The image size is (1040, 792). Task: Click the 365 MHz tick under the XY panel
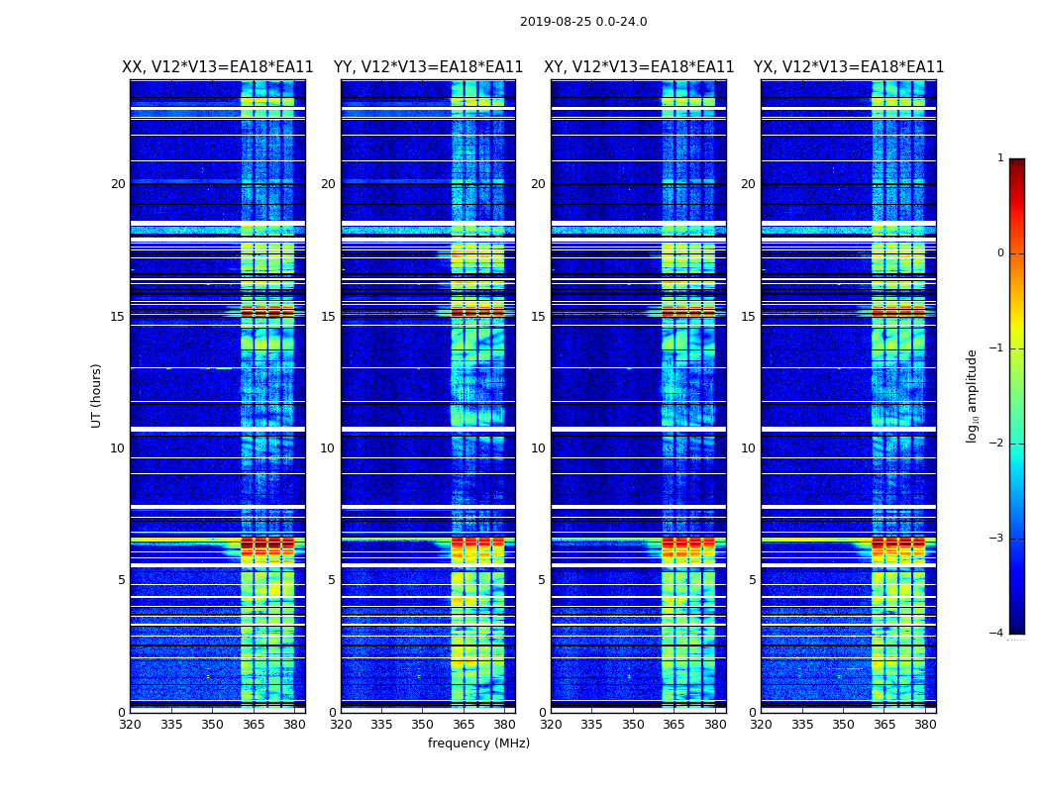(674, 725)
